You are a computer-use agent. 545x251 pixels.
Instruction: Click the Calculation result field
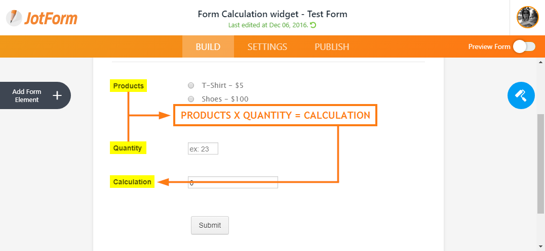pos(232,182)
